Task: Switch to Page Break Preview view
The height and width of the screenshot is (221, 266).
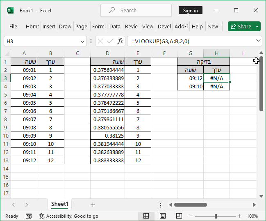Action: click(179, 216)
